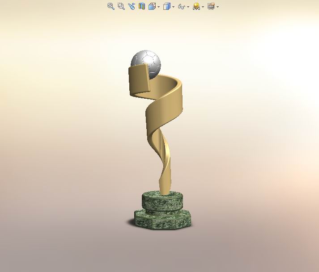Viewport: 319px width, 272px height.
Task: Open the Hide/Show Items dropdown arrow
Action: [x=188, y=7]
